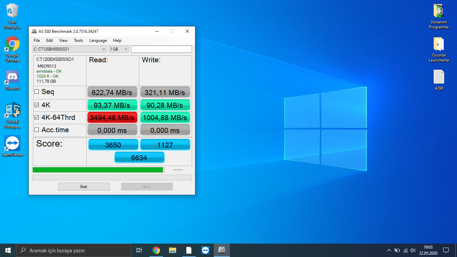
Task: Open the 1 GB test size dropdown
Action: click(119, 49)
